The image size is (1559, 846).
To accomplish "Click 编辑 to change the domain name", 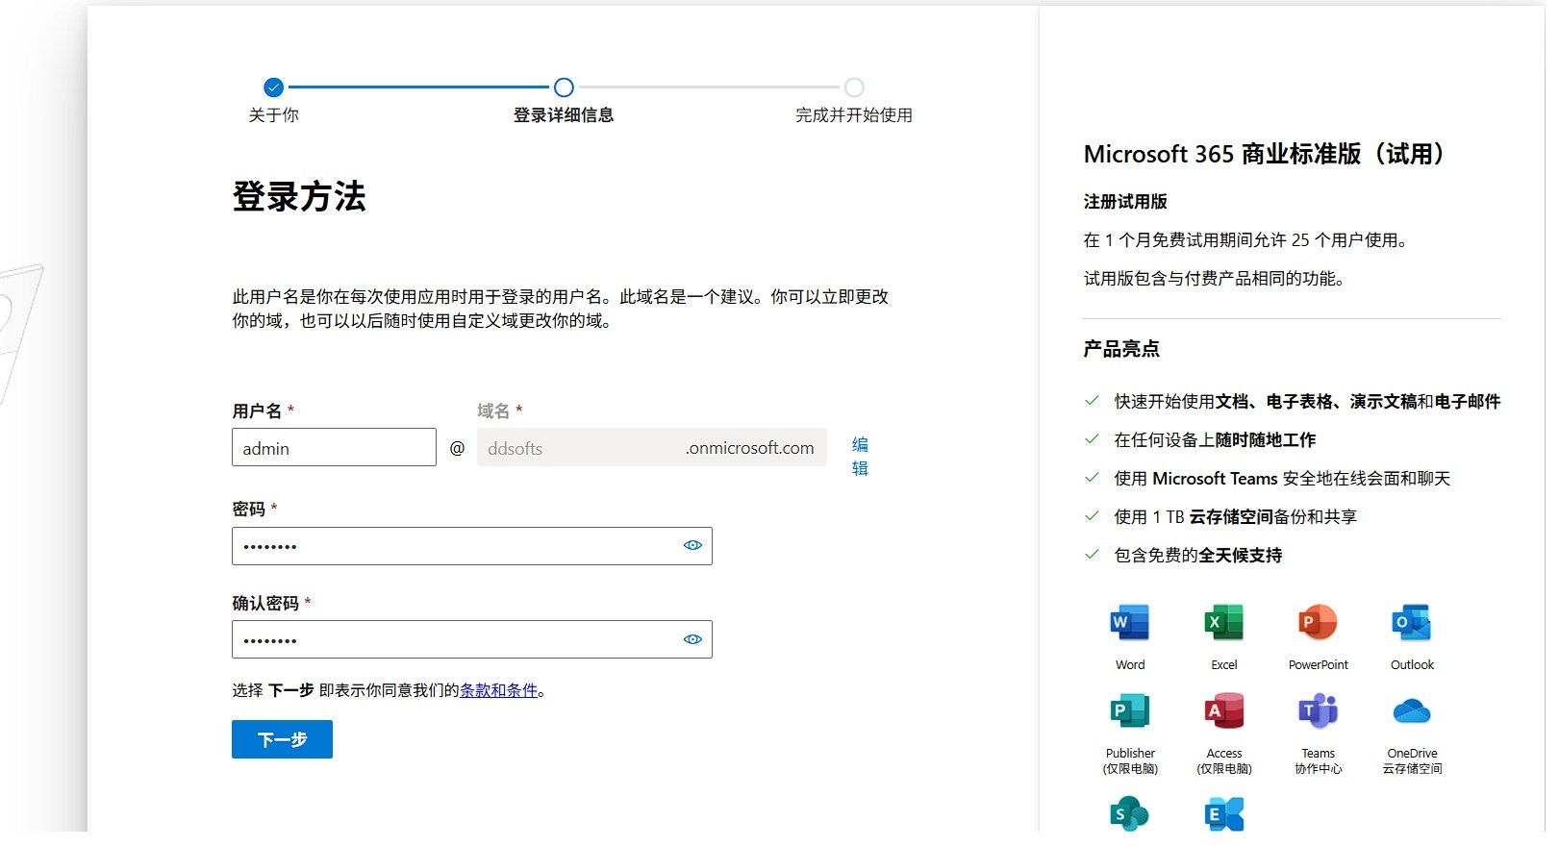I will (860, 457).
